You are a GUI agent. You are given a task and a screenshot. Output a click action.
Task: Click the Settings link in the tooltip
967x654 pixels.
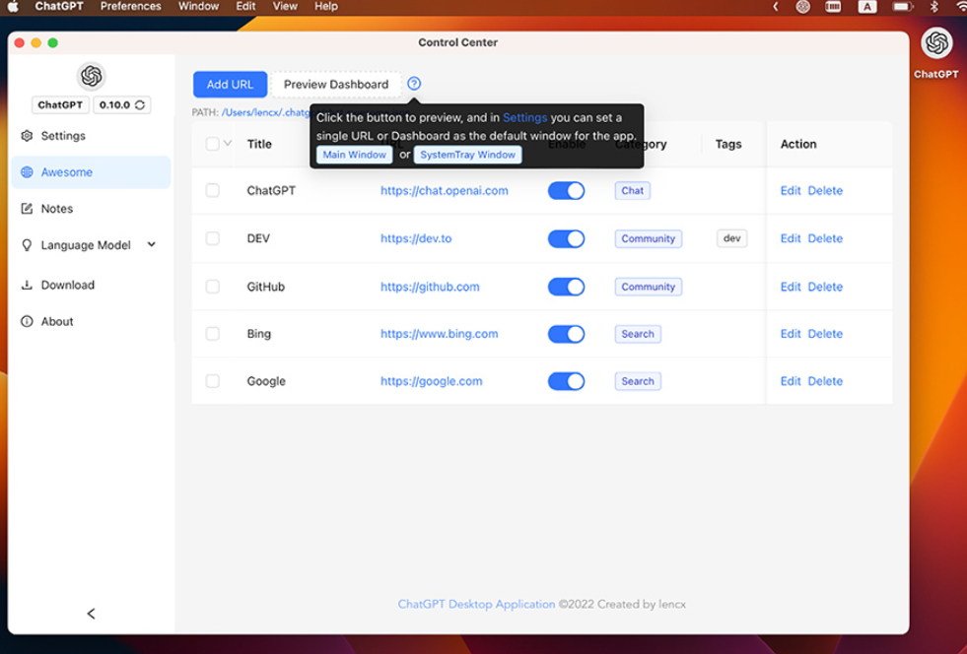tap(524, 118)
